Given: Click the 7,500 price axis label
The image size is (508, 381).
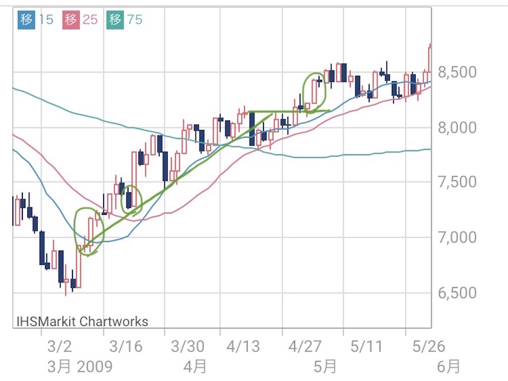Looking at the screenshot, I should coord(457,182).
